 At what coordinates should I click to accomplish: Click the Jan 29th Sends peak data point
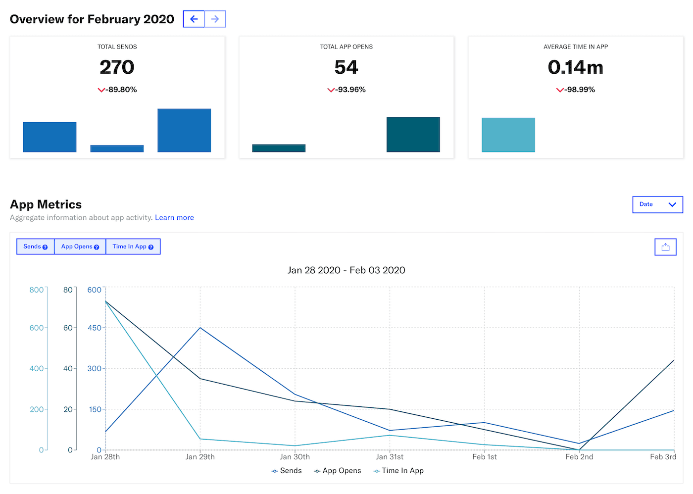pyautogui.click(x=200, y=328)
